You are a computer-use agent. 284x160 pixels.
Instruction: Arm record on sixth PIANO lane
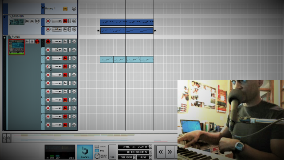(48, 83)
